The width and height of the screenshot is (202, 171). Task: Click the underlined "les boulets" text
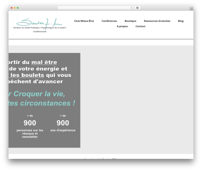[x=27, y=75]
